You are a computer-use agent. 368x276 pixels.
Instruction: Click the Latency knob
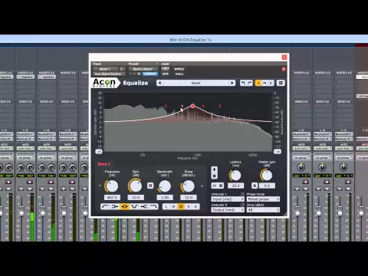pyautogui.click(x=235, y=176)
